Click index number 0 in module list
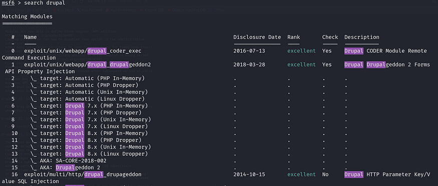This screenshot has height=186, width=438. [13, 51]
